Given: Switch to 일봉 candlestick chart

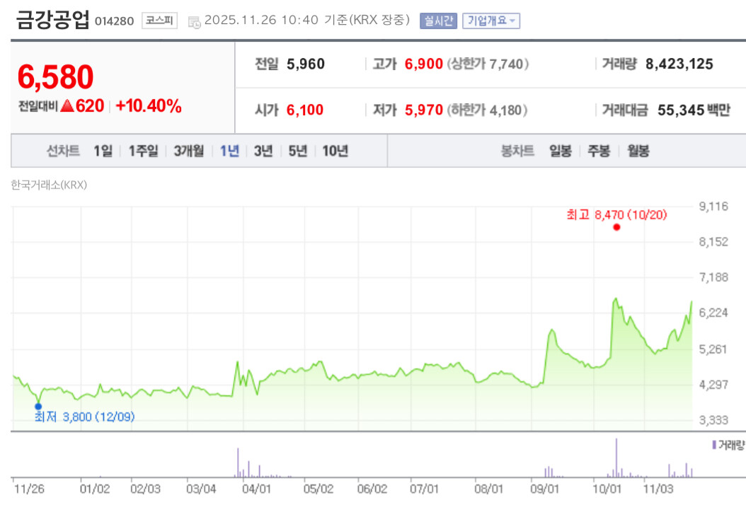Looking at the screenshot, I should [561, 151].
